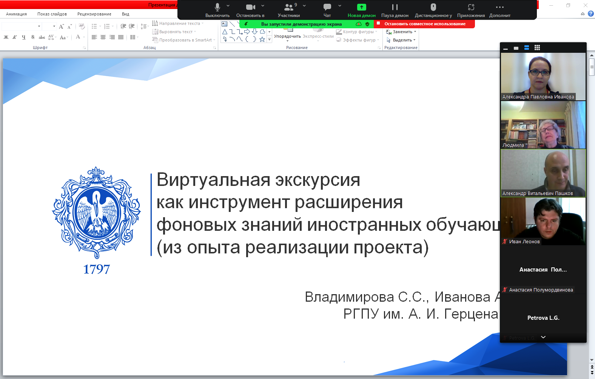This screenshot has width=595, height=379.
Task: Open the Шрифт dialog launcher
Action: tap(84, 48)
